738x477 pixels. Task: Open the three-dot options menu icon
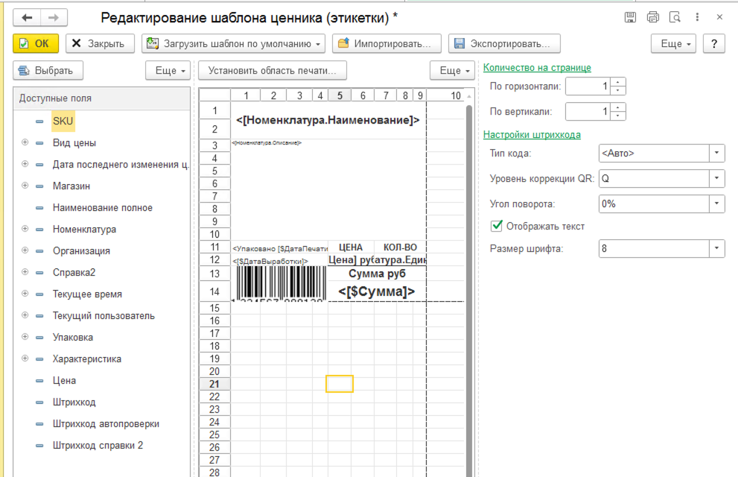coord(699,17)
